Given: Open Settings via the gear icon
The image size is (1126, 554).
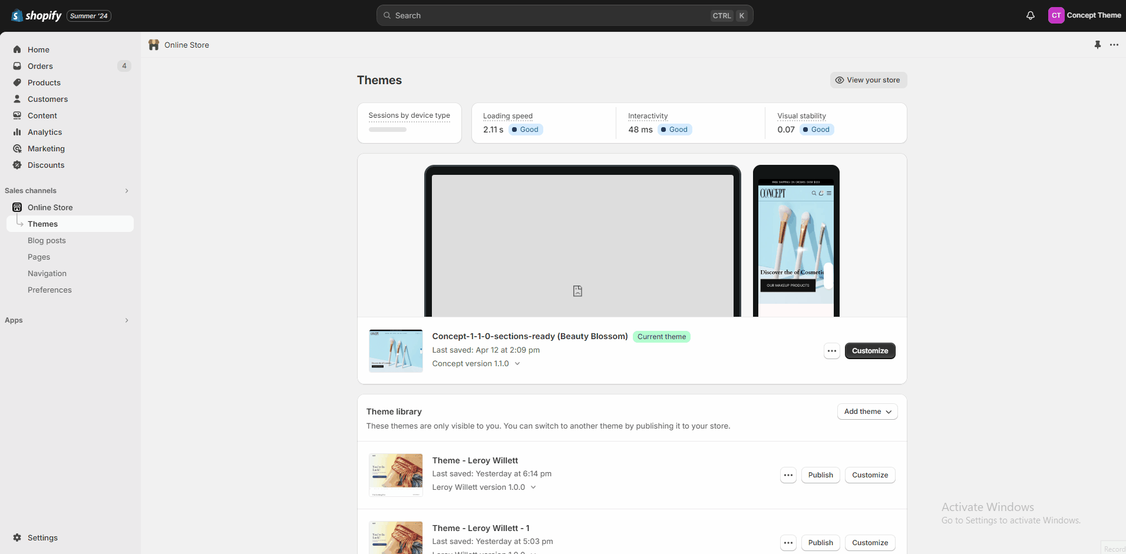Looking at the screenshot, I should coord(17,538).
